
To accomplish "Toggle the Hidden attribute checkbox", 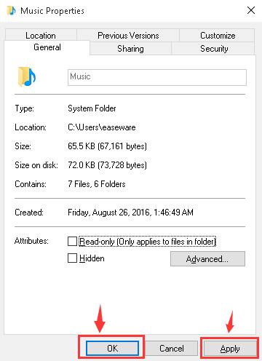I will [72, 258].
